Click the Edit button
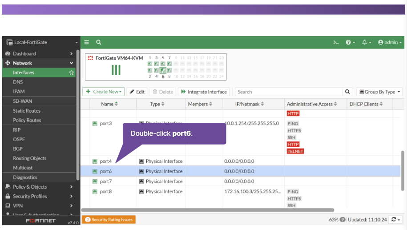The image size is (407, 230). (137, 92)
